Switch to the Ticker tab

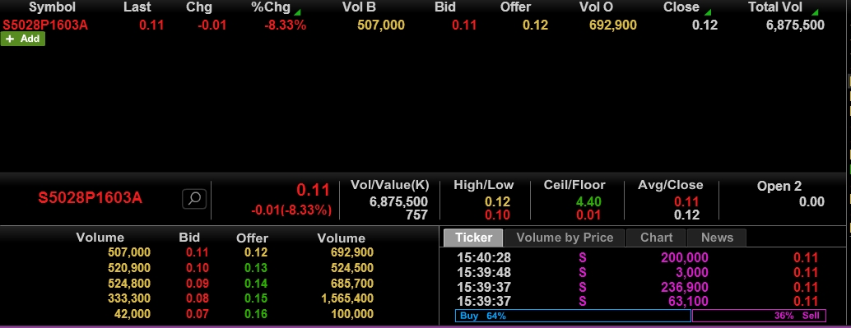coord(473,238)
